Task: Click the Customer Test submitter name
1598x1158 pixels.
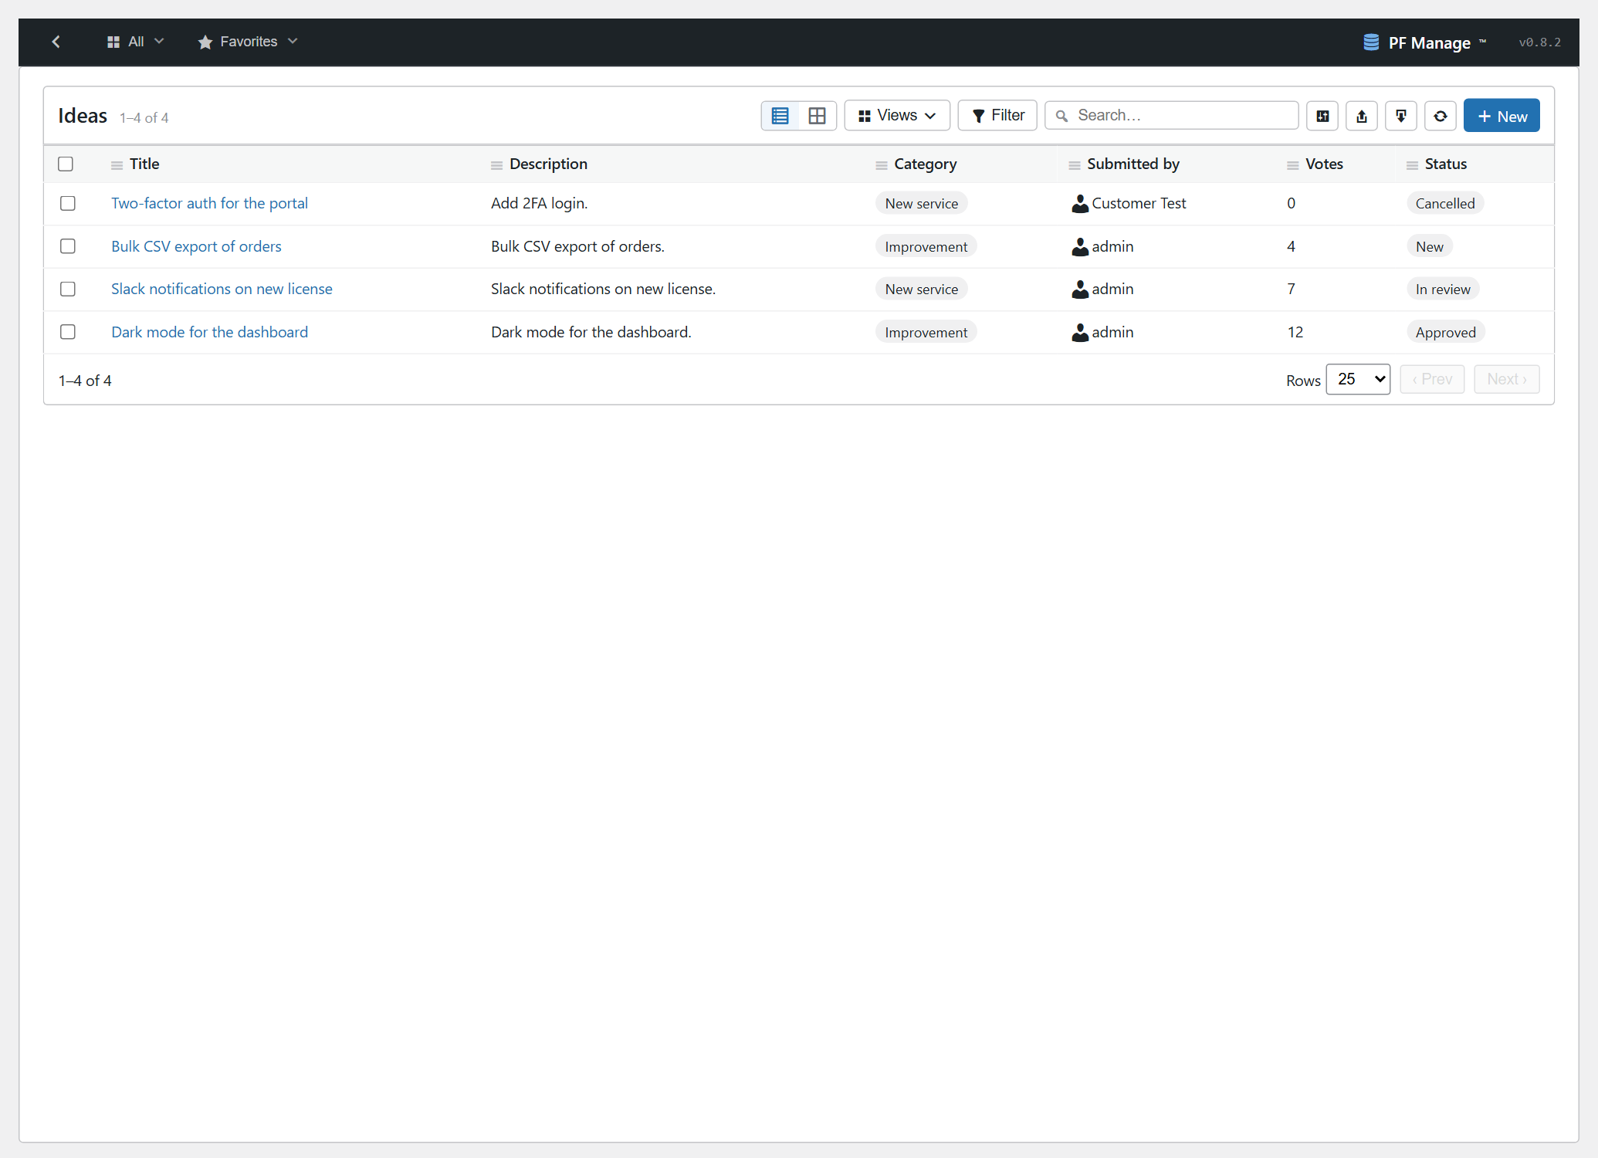Action: click(x=1139, y=203)
